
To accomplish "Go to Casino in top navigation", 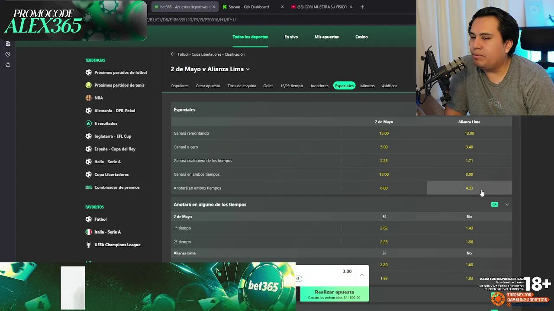I will point(361,37).
